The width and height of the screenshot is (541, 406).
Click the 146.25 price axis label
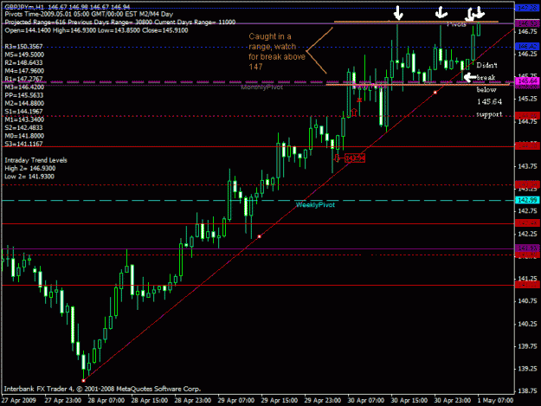[x=527, y=54]
